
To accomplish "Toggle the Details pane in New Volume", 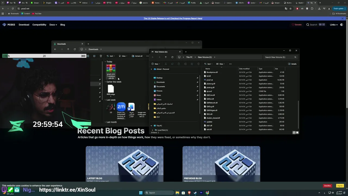I will click(292, 64).
